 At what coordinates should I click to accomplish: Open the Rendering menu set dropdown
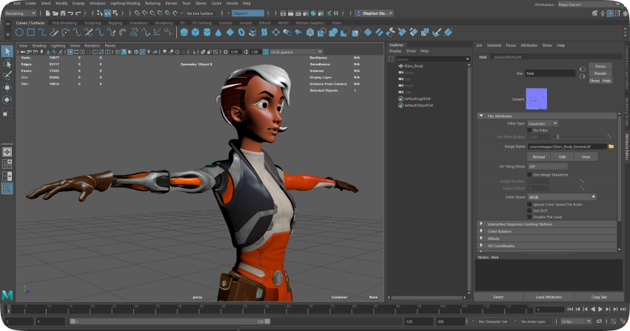point(20,13)
